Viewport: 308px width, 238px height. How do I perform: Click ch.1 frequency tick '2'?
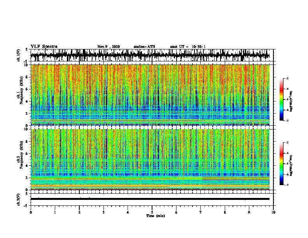(x=27, y=114)
